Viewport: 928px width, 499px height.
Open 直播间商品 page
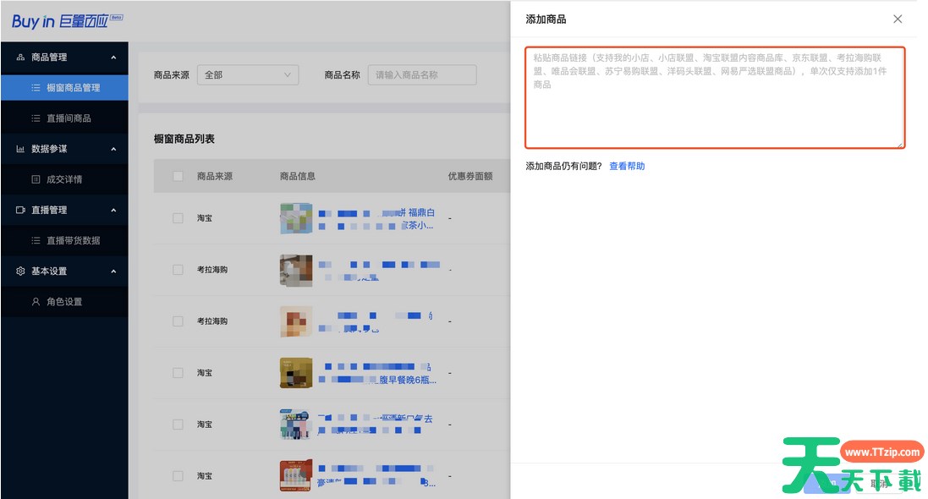68,118
